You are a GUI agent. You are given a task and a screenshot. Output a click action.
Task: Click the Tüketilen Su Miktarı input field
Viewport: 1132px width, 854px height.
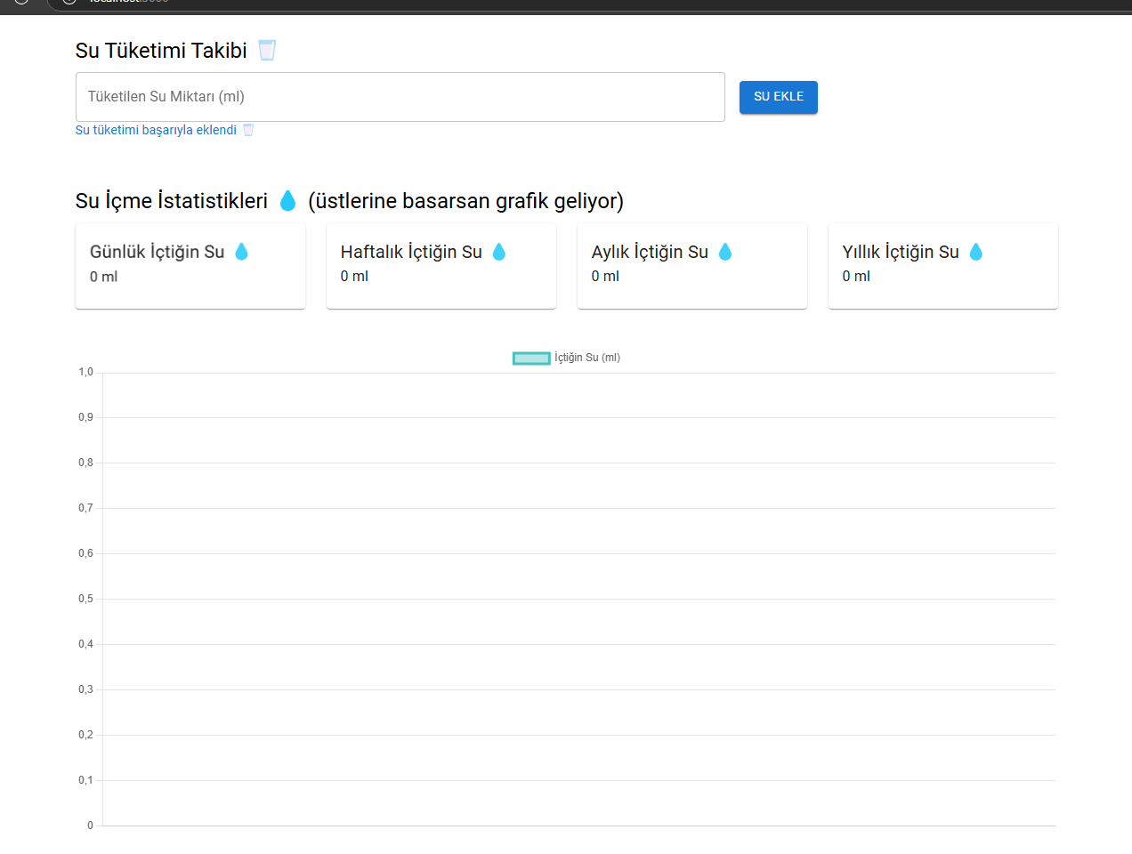(400, 96)
